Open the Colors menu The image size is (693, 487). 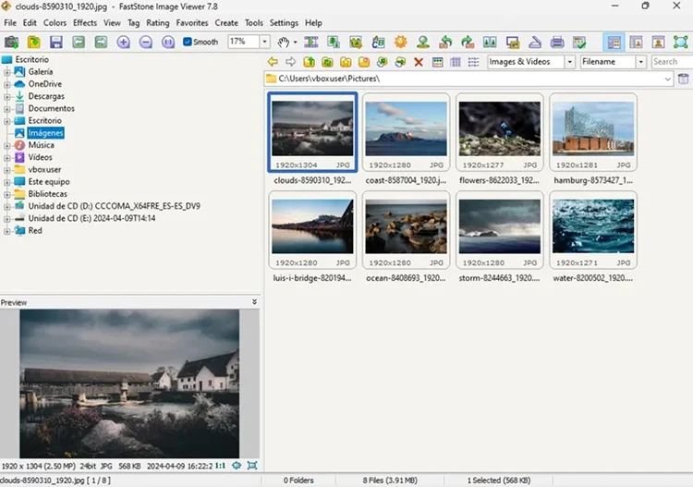tap(55, 22)
